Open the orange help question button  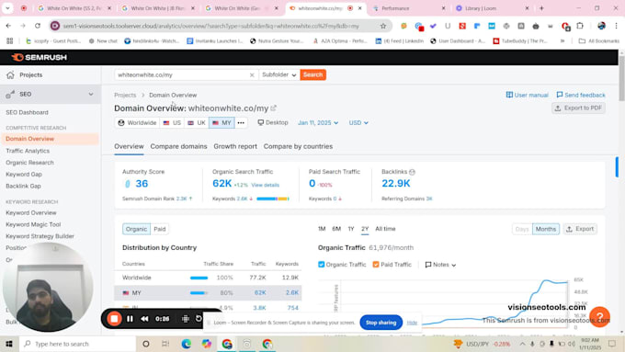599,317
